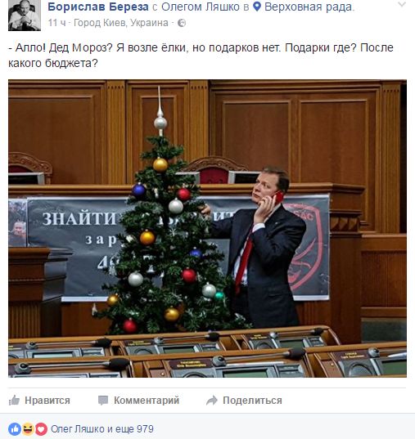Open the Комментарий comment box
This screenshot has height=439, width=415.
[138, 401]
